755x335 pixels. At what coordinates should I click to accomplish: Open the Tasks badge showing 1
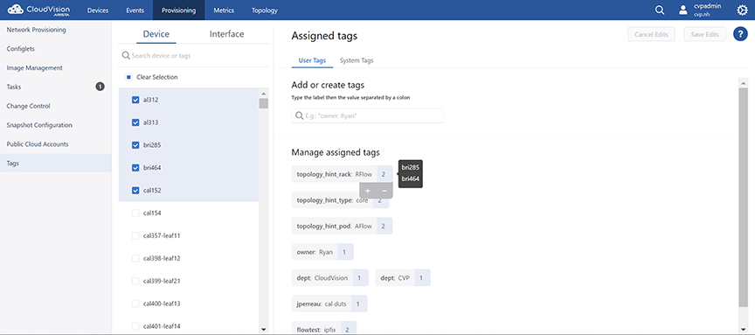tap(100, 87)
